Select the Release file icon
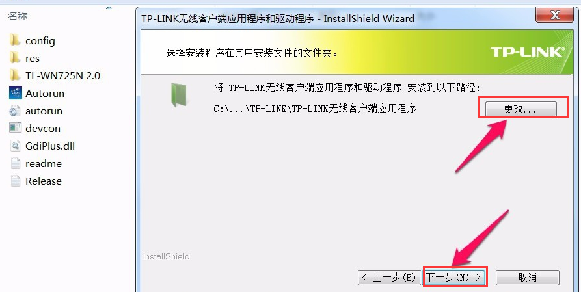Screen dimensions: 581x292 [x=15, y=181]
